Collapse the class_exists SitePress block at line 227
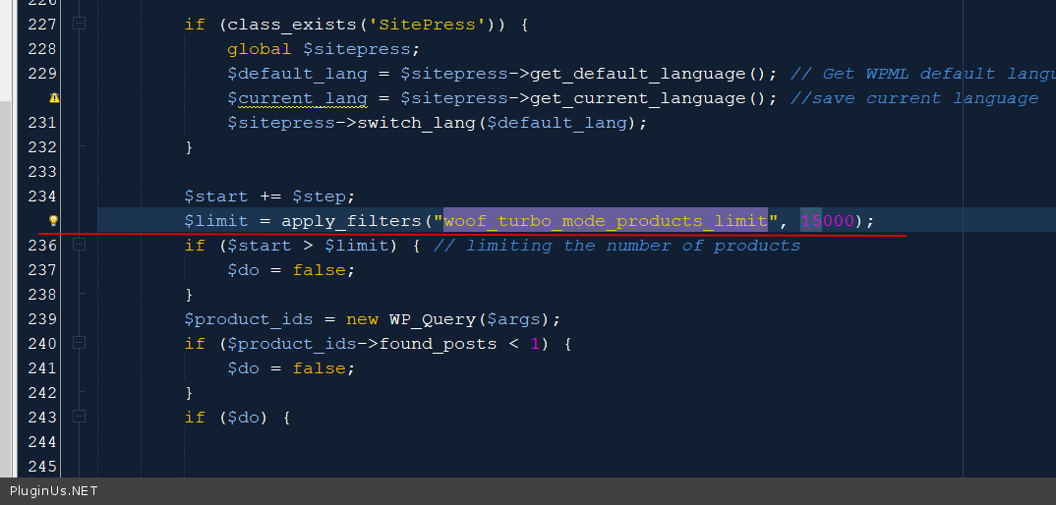Screen dimensions: 1056x505 [79, 25]
